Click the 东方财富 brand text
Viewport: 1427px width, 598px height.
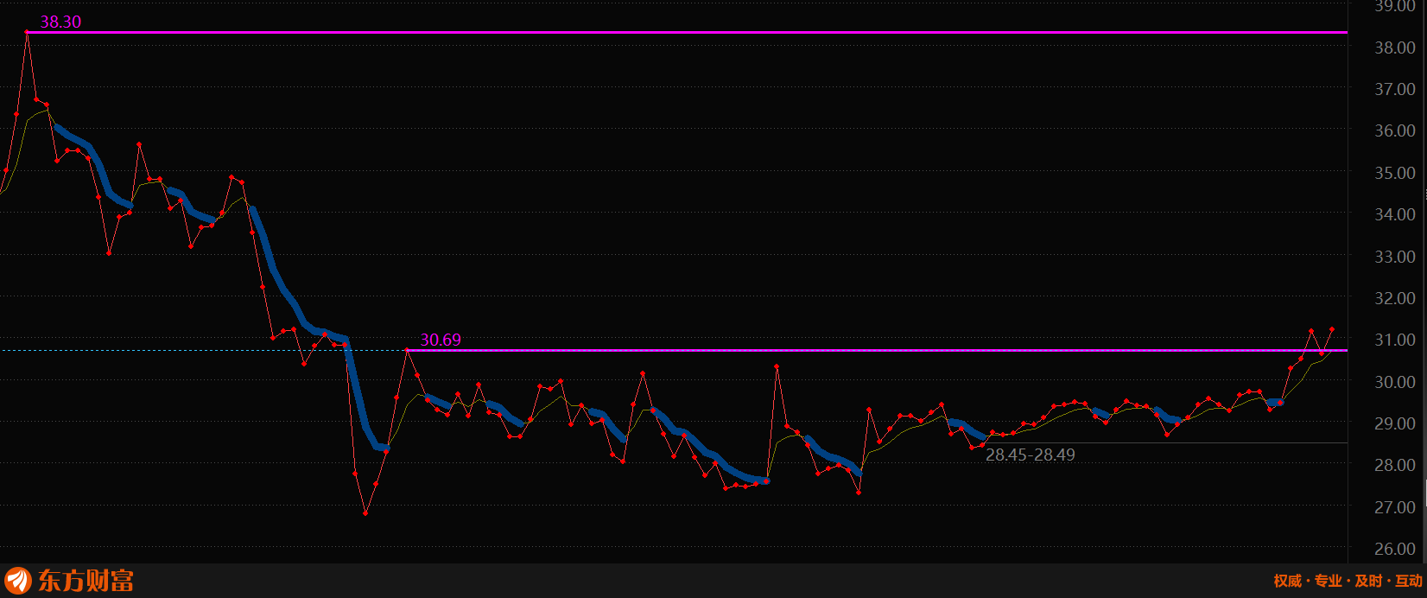86,581
